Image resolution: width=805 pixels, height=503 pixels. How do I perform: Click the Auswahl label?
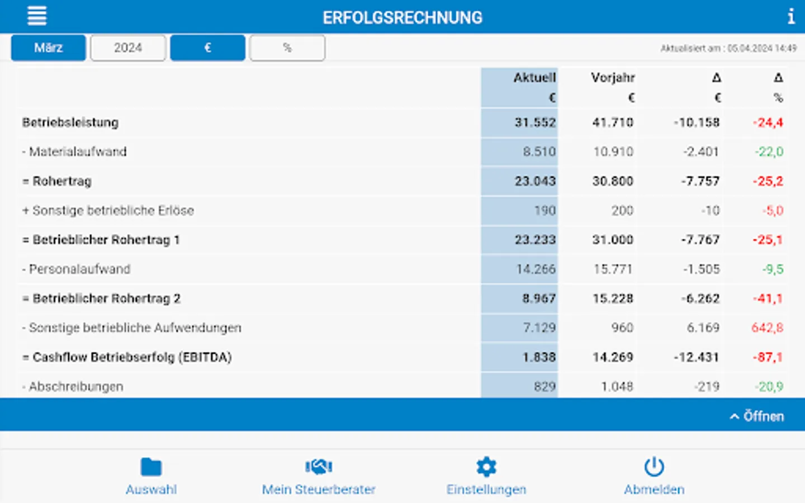point(150,489)
